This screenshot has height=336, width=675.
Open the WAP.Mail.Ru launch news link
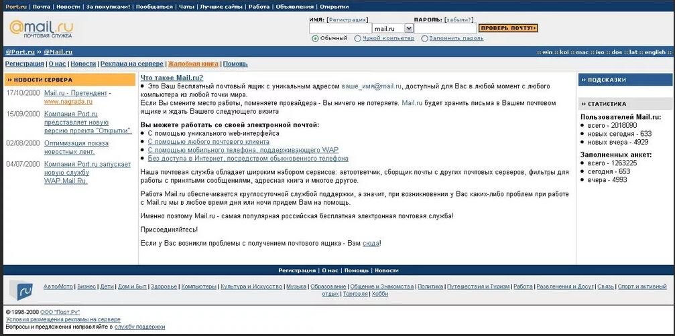point(87,172)
